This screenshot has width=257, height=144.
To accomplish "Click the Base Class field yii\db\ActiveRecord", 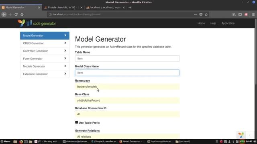I will coord(127,100).
